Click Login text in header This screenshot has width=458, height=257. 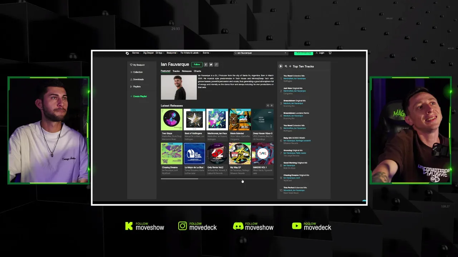pyautogui.click(x=322, y=53)
